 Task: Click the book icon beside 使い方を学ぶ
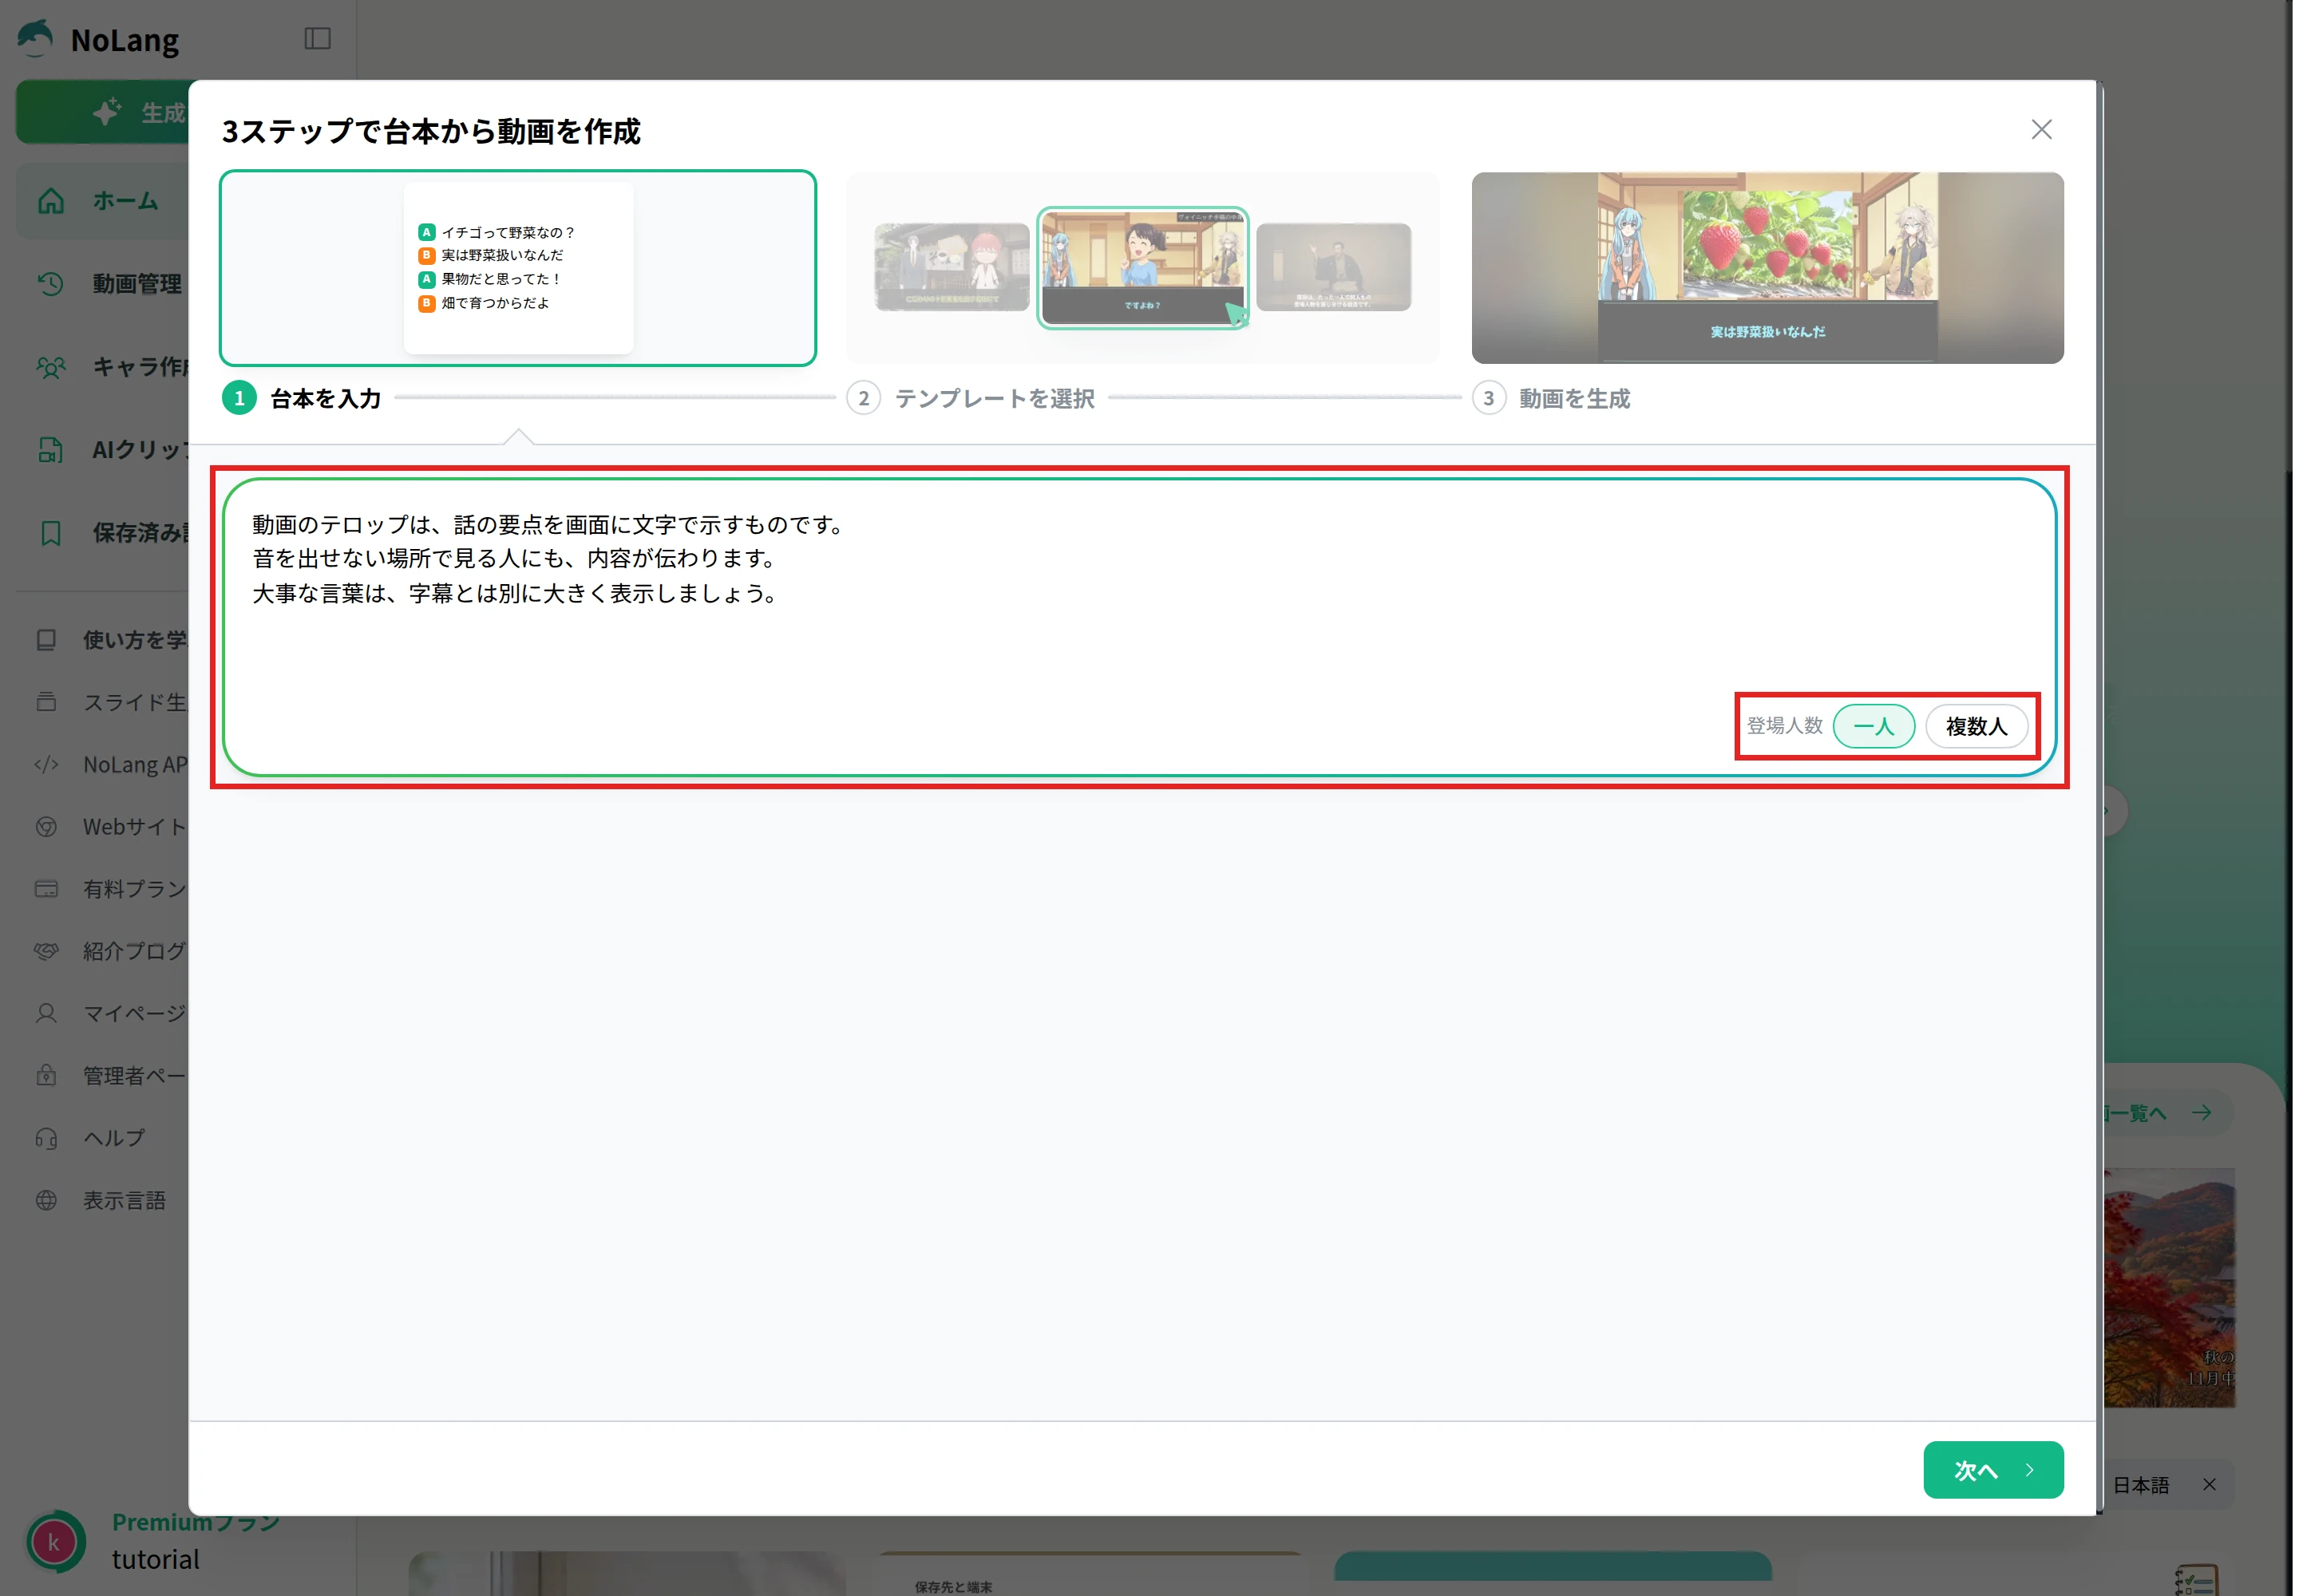(46, 640)
